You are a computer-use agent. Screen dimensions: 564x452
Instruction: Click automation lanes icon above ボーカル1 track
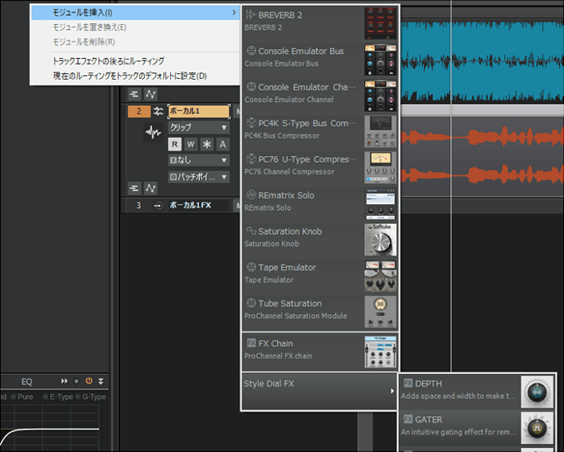tap(151, 95)
